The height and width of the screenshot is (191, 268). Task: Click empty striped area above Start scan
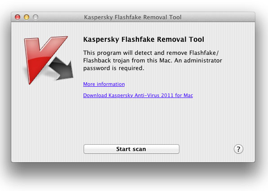131,121
